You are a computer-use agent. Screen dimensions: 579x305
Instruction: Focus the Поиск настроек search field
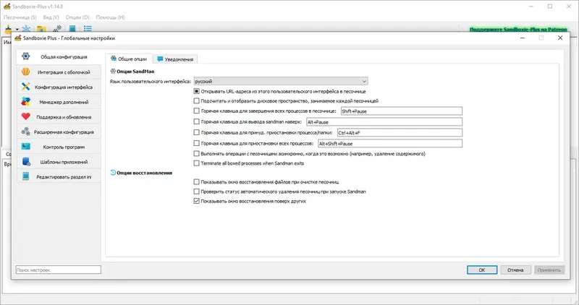58,270
